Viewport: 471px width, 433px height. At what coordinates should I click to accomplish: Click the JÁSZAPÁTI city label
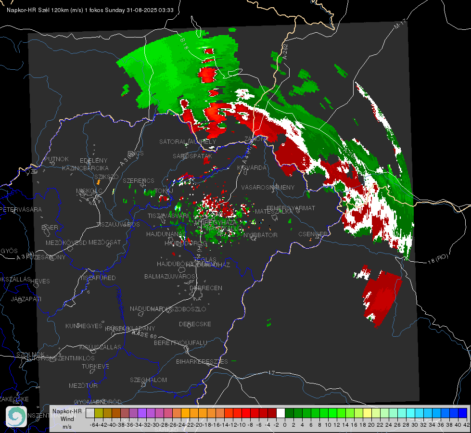pos(26,299)
